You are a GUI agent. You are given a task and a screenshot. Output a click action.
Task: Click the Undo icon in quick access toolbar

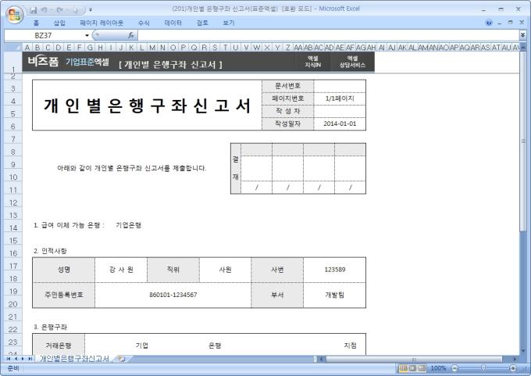point(44,10)
